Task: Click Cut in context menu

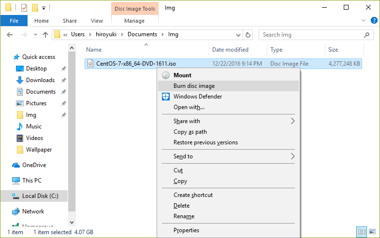Action: 228,170
